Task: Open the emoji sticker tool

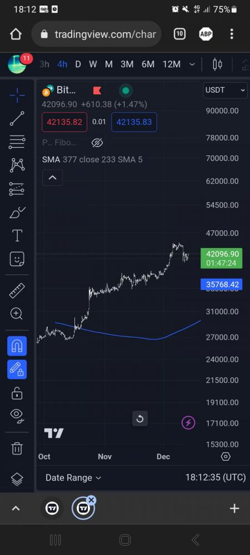Action: [17, 259]
